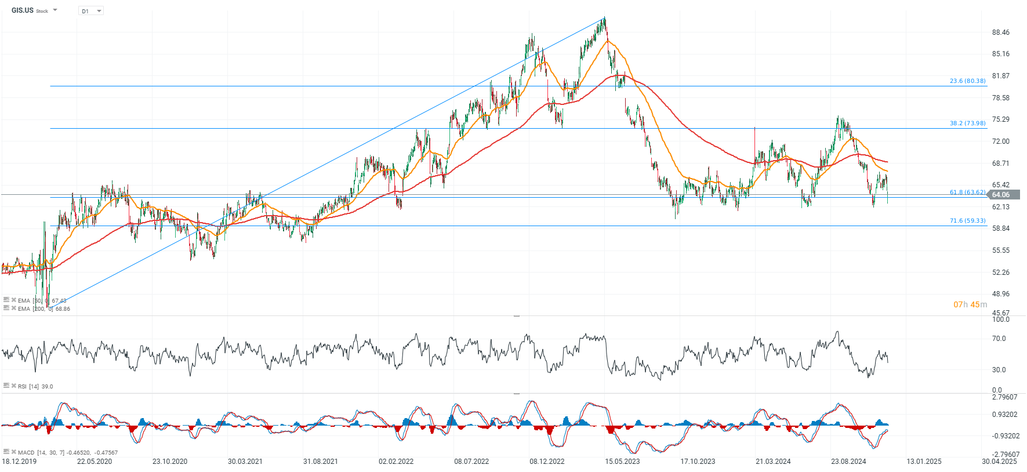Image resolution: width=1027 pixels, height=472 pixels.
Task: Remove the EMA 50 indicator
Action: point(14,300)
